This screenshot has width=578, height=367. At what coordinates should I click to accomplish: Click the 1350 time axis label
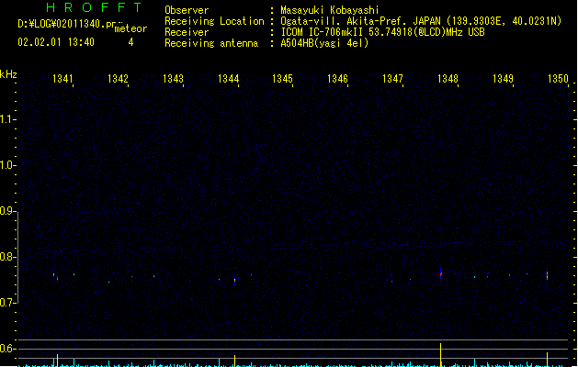[558, 79]
